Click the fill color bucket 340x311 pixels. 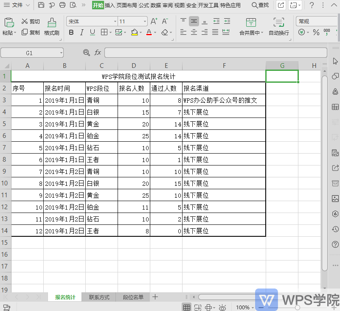(135, 32)
